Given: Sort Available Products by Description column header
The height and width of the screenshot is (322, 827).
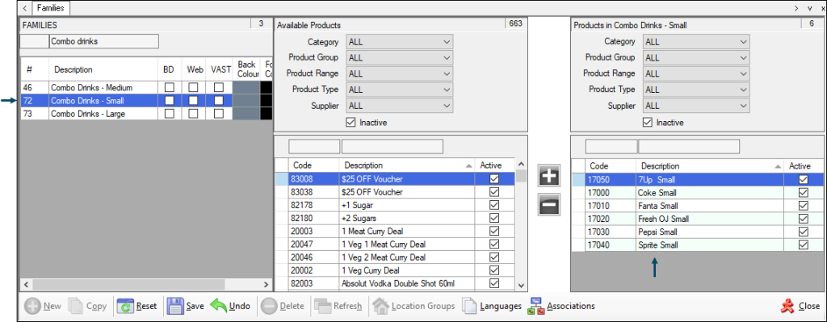Looking at the screenshot, I should tap(407, 165).
